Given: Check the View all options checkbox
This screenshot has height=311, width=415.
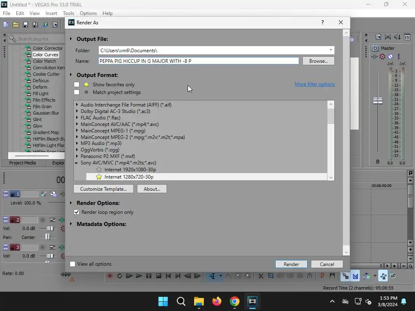Looking at the screenshot, I should (x=72, y=264).
